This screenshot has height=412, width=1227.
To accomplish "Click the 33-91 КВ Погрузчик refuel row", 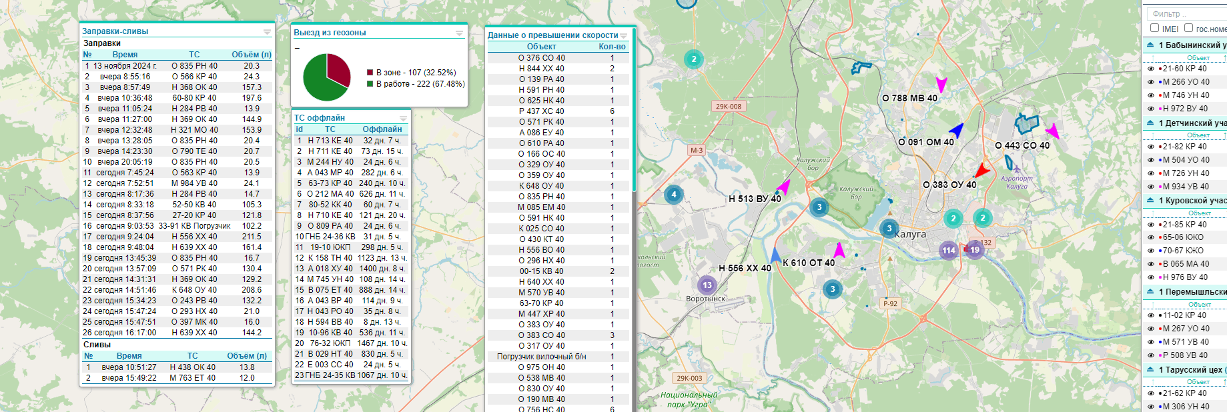I will click(x=177, y=226).
